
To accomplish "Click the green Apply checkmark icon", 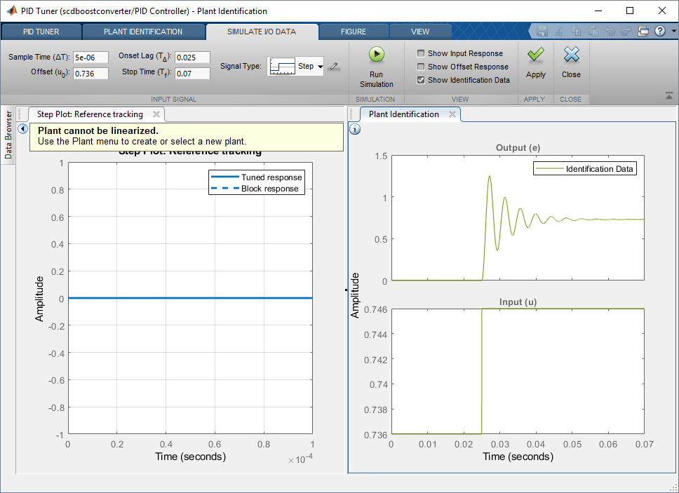I will coord(536,55).
